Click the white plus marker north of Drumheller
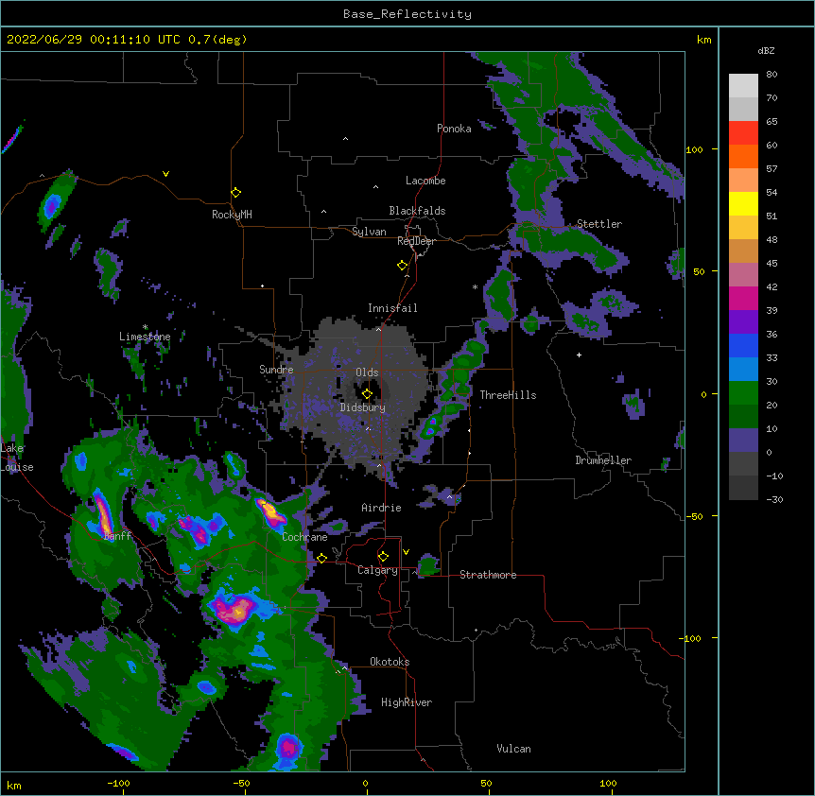The height and width of the screenshot is (796, 815). [x=579, y=355]
